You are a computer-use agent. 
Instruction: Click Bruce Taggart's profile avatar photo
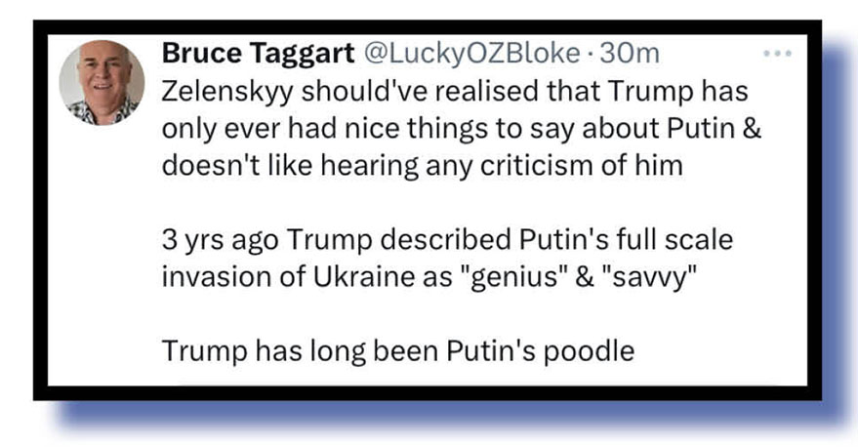102,83
